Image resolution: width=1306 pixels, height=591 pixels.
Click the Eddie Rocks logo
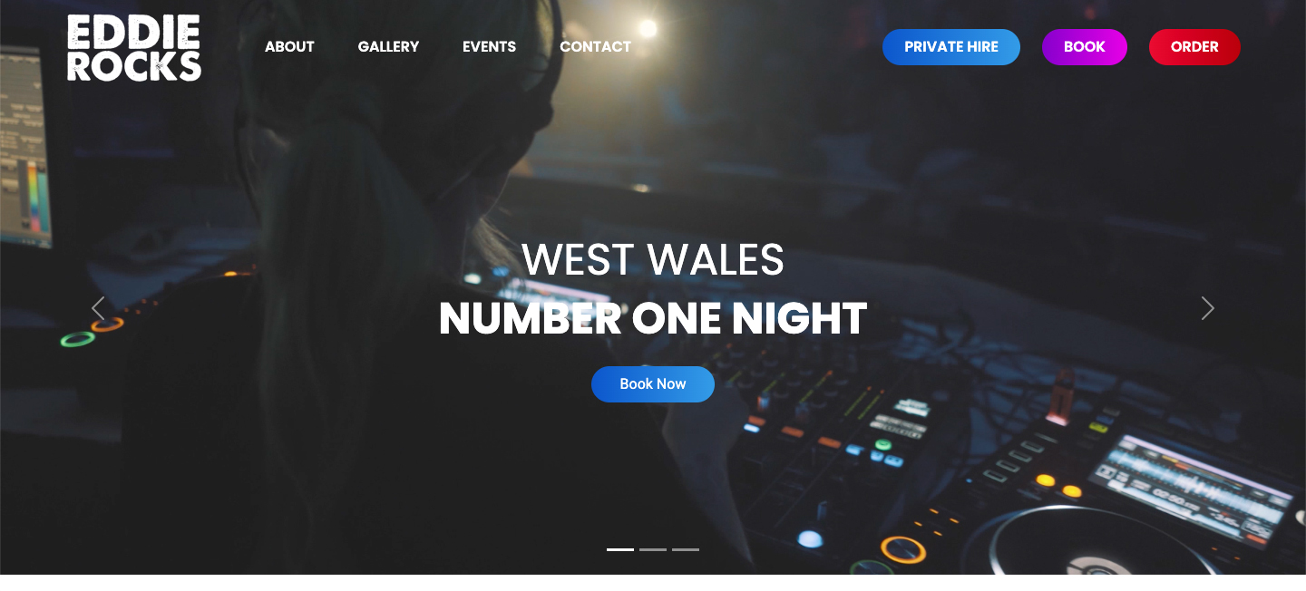(134, 47)
